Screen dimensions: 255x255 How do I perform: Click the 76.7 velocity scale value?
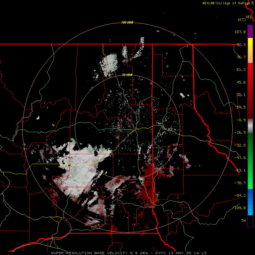[241, 57]
